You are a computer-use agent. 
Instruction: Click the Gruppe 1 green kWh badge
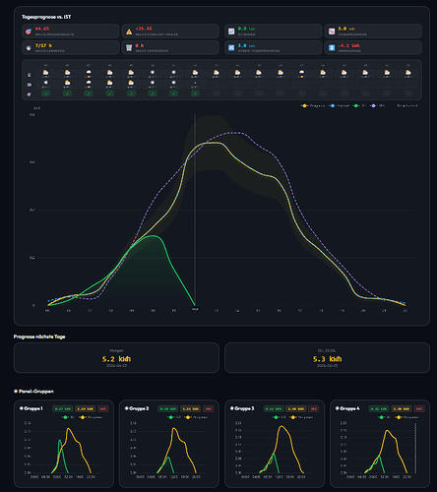point(63,408)
